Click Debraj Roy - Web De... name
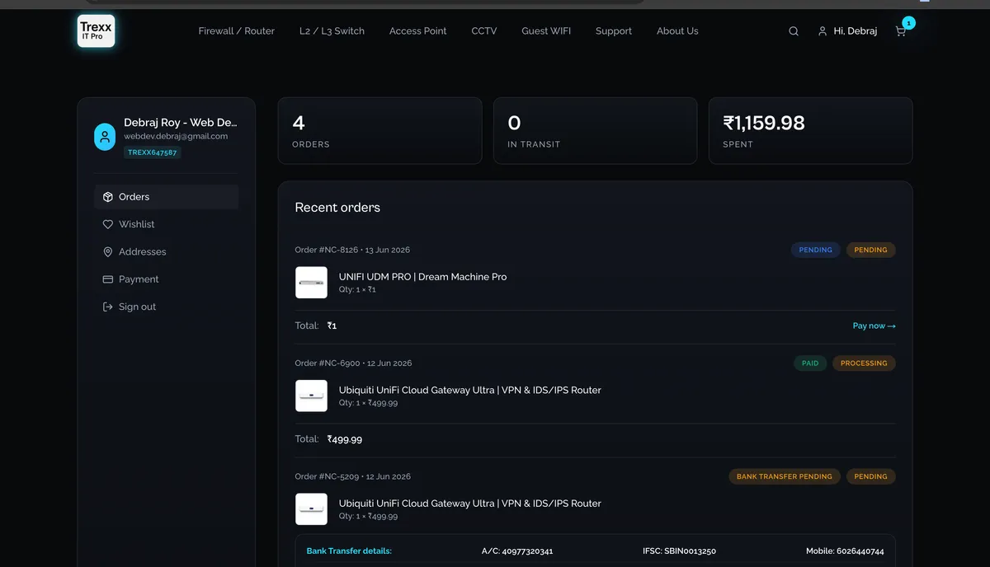The width and height of the screenshot is (990, 567). coord(181,123)
